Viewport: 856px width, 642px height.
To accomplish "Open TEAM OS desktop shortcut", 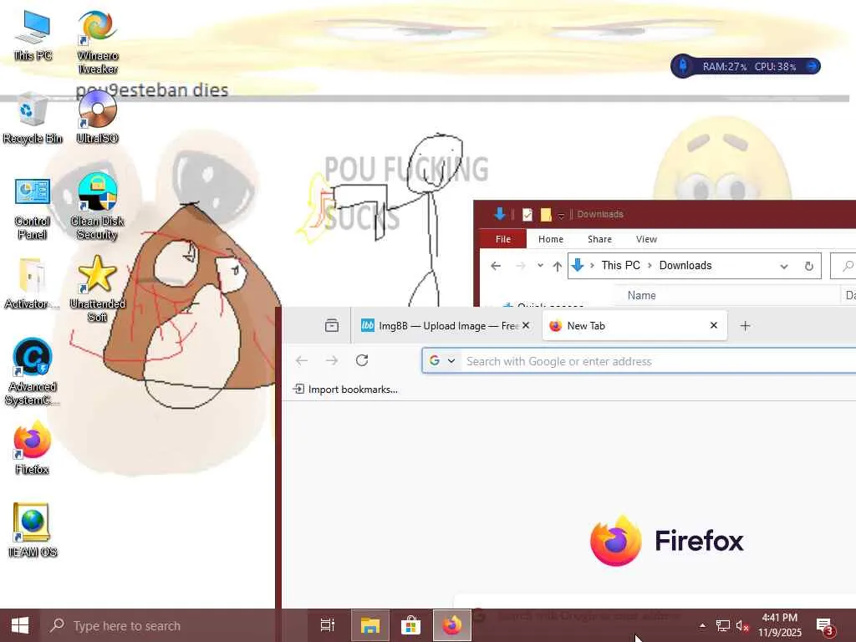I will [33, 531].
